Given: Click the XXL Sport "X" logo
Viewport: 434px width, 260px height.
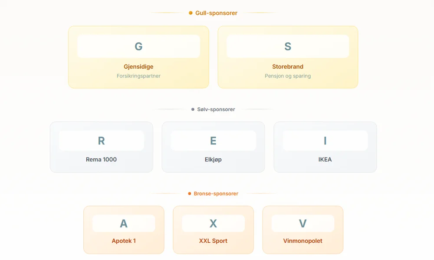Looking at the screenshot, I should [213, 223].
